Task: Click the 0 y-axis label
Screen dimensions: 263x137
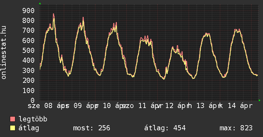Action: pyautogui.click(x=32, y=100)
